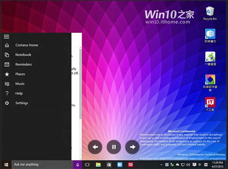Select the Help label
228x169 pixels.
coord(19,93)
